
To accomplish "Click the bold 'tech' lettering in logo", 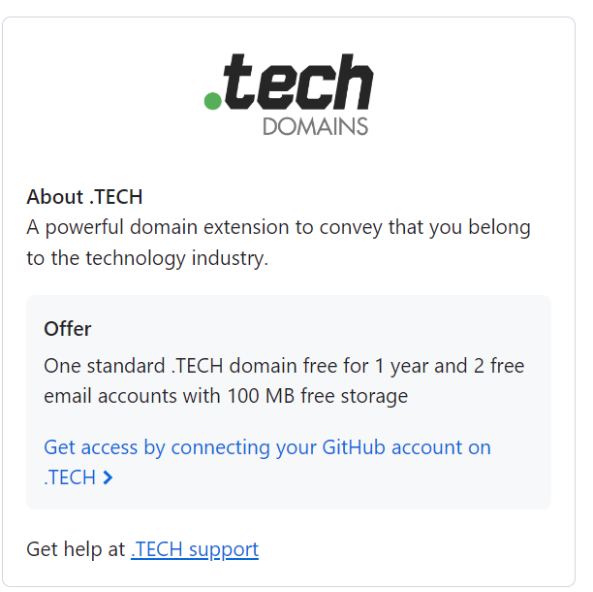I will 298,82.
